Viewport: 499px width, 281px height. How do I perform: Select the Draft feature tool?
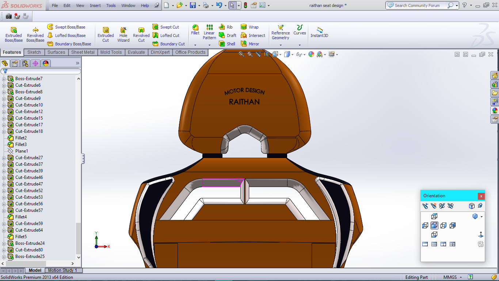pyautogui.click(x=228, y=35)
